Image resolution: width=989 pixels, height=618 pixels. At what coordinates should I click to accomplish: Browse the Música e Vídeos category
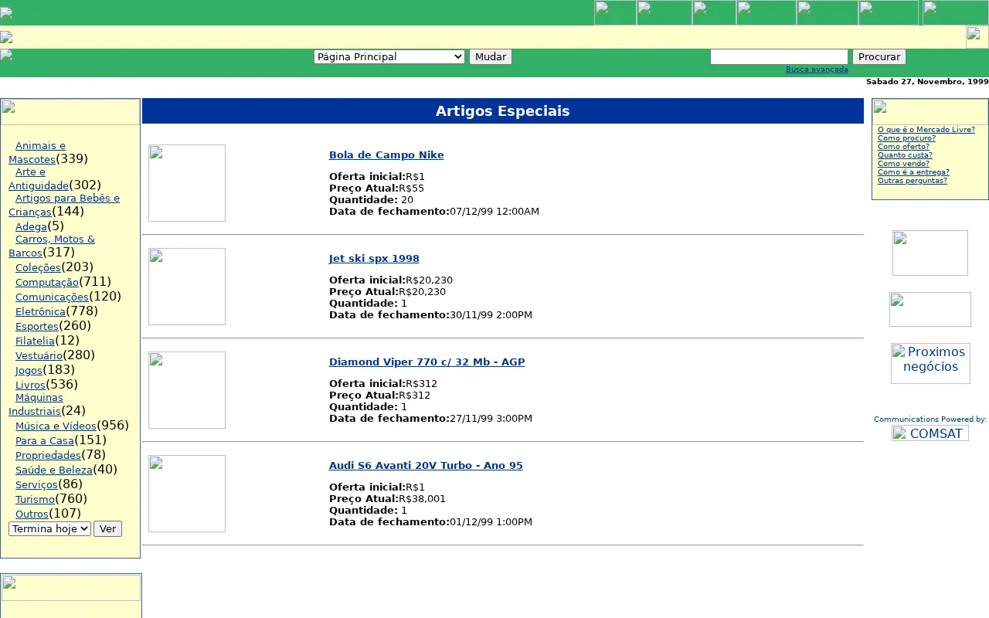56,426
